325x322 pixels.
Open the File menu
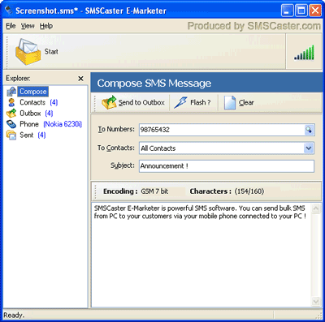coord(11,26)
